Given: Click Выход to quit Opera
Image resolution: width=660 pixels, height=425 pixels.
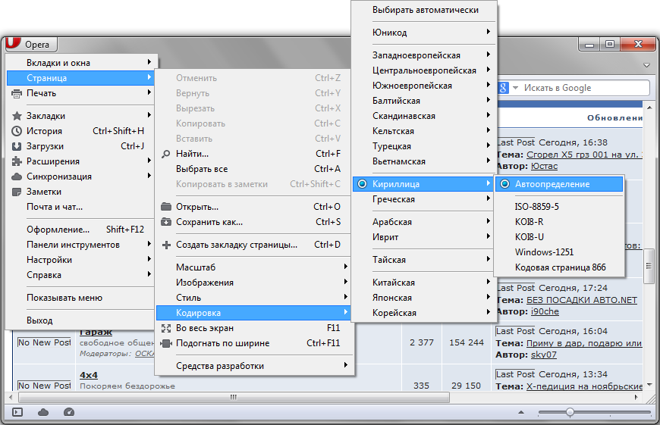Looking at the screenshot, I should [80, 320].
